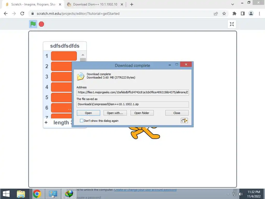Close the Download Dism++ tab
The width and height of the screenshot is (265, 199).
click(122, 4)
